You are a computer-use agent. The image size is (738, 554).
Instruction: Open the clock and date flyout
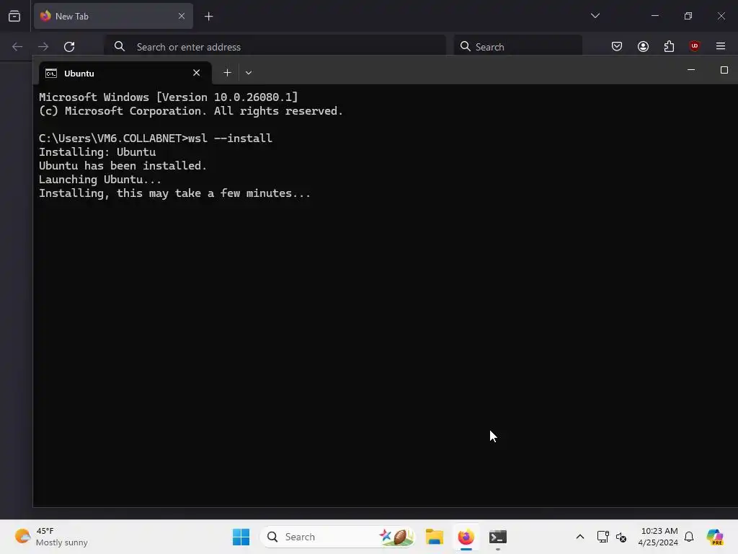[658, 537]
